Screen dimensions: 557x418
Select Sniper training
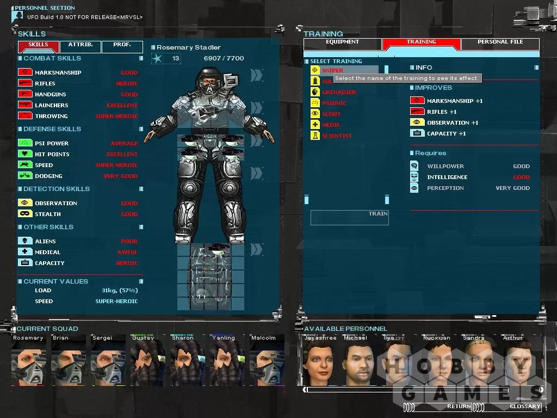(333, 70)
